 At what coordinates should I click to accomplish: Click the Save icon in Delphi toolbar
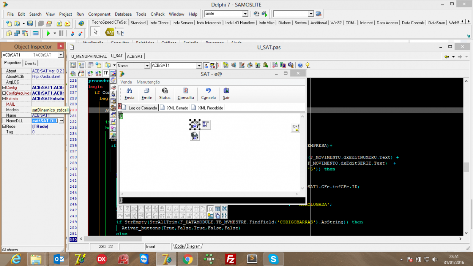click(x=30, y=24)
